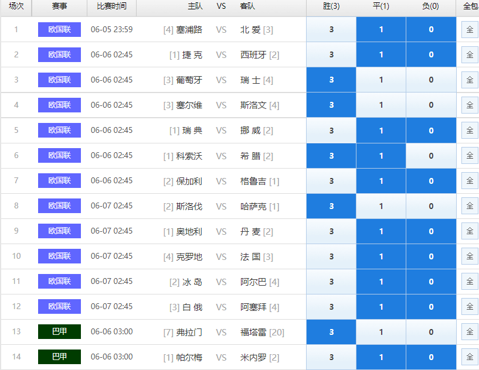
Task: Click away team 米内罗
Action: point(253,358)
